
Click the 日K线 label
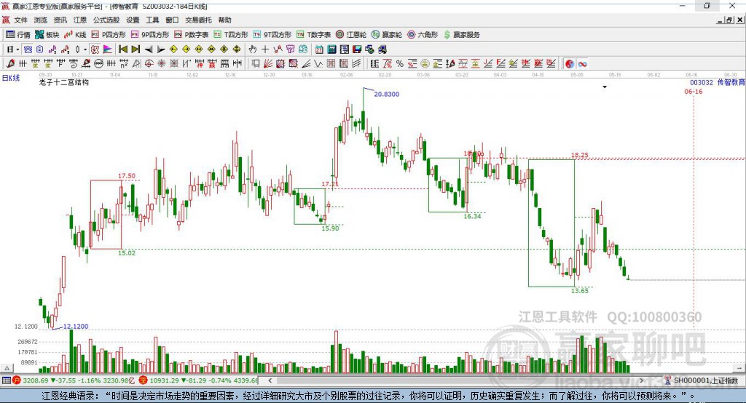pyautogui.click(x=11, y=78)
